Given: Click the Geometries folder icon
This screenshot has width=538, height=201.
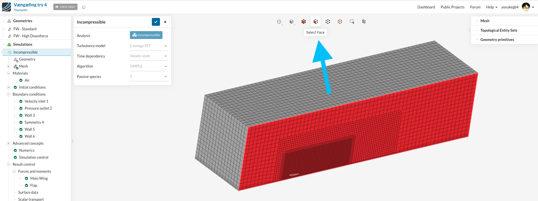Looking at the screenshot, I should (x=9, y=21).
